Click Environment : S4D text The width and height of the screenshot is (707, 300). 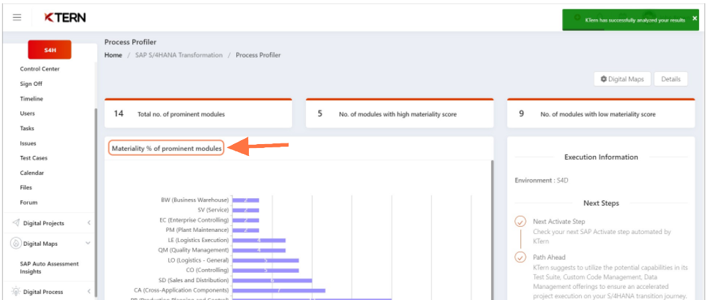click(x=542, y=180)
